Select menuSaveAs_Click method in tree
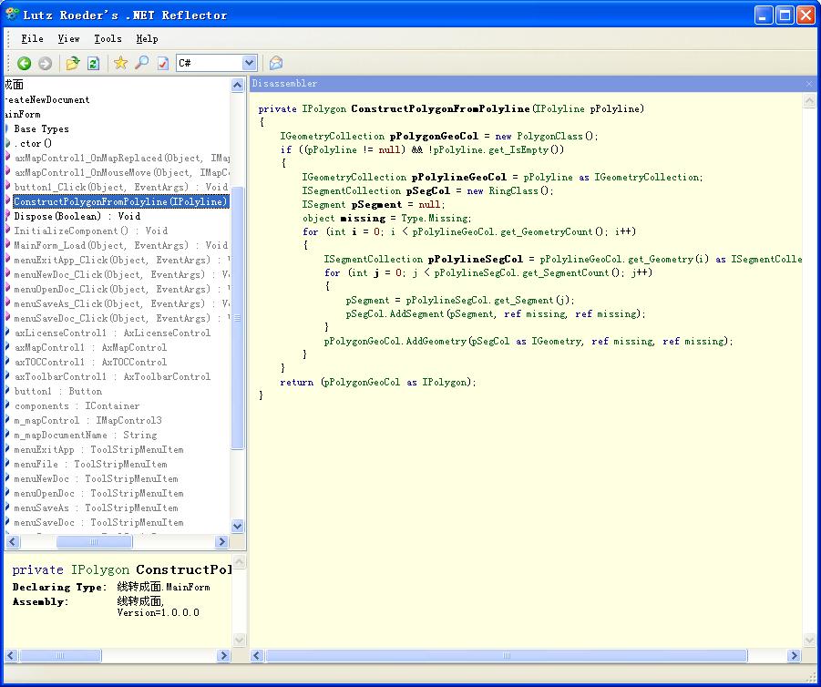The width and height of the screenshot is (821, 687). (x=122, y=303)
